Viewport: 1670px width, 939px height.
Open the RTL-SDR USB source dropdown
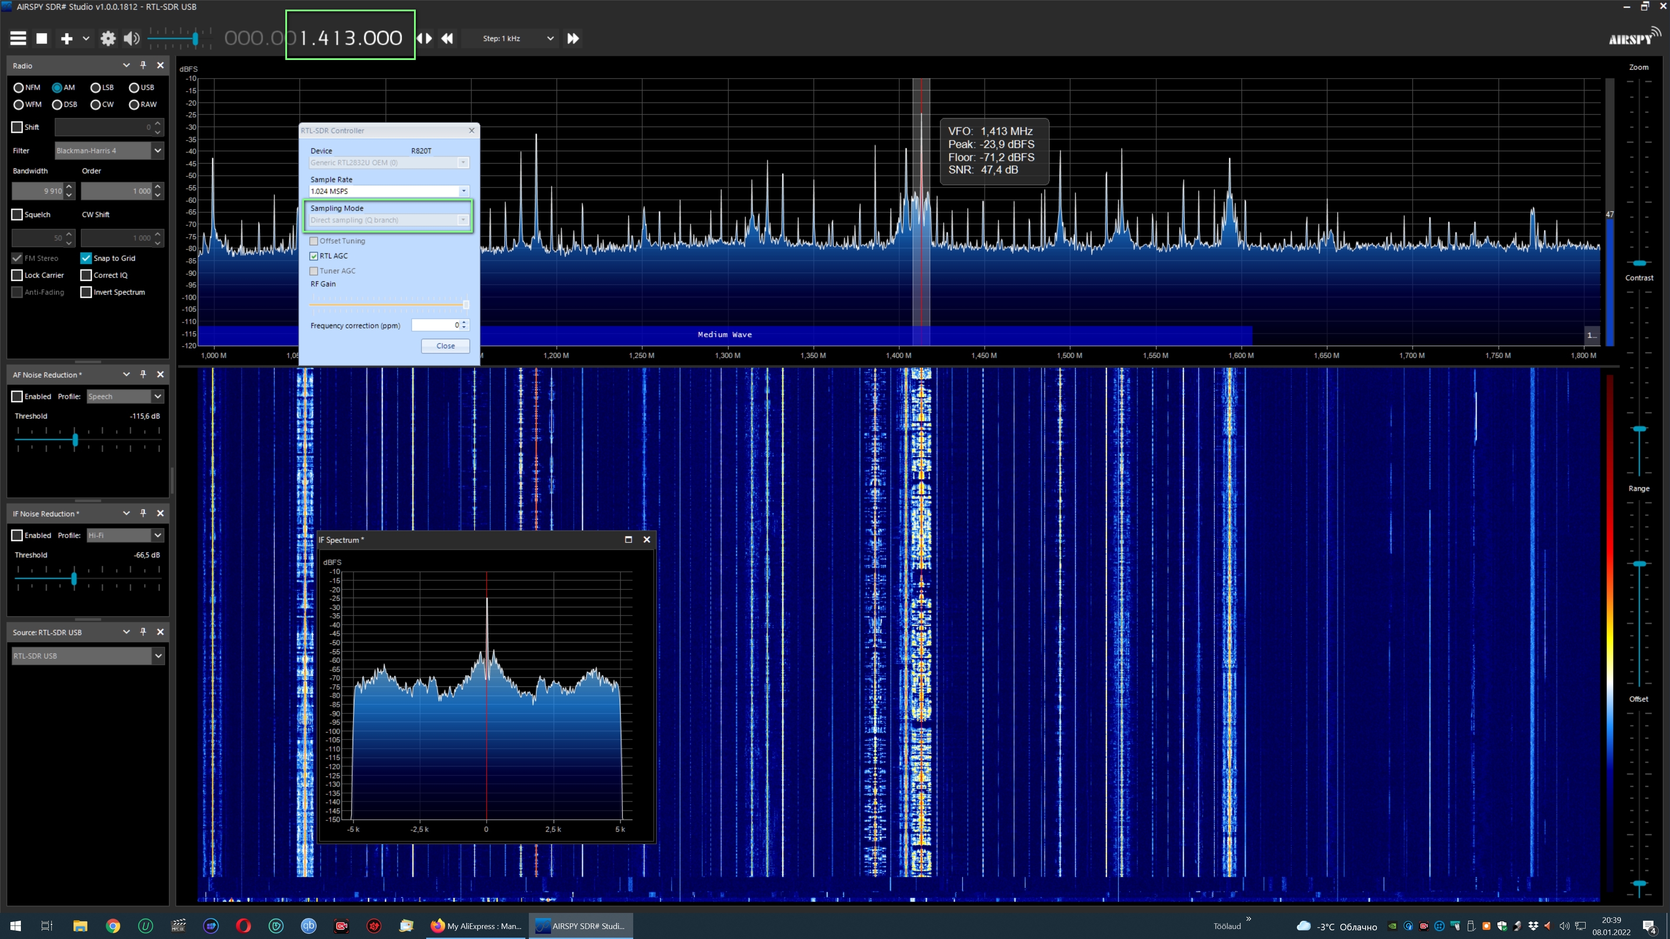87,656
